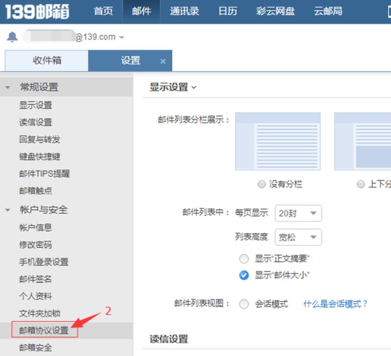Click the 读信设置 section heading

(169, 339)
